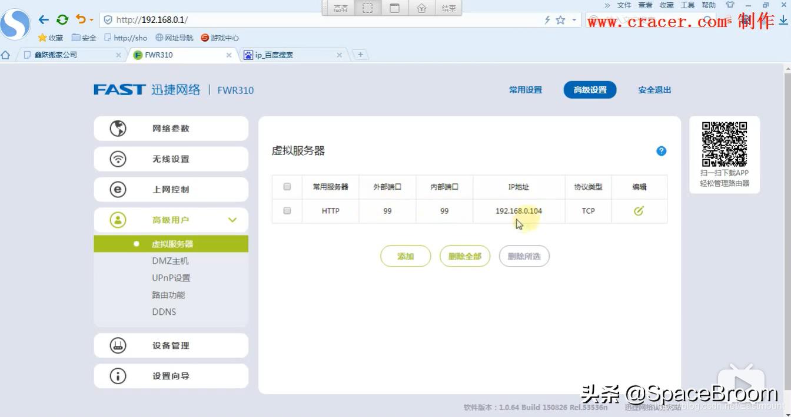Click 安全退出 to log out
This screenshot has height=417, width=791.
click(654, 90)
